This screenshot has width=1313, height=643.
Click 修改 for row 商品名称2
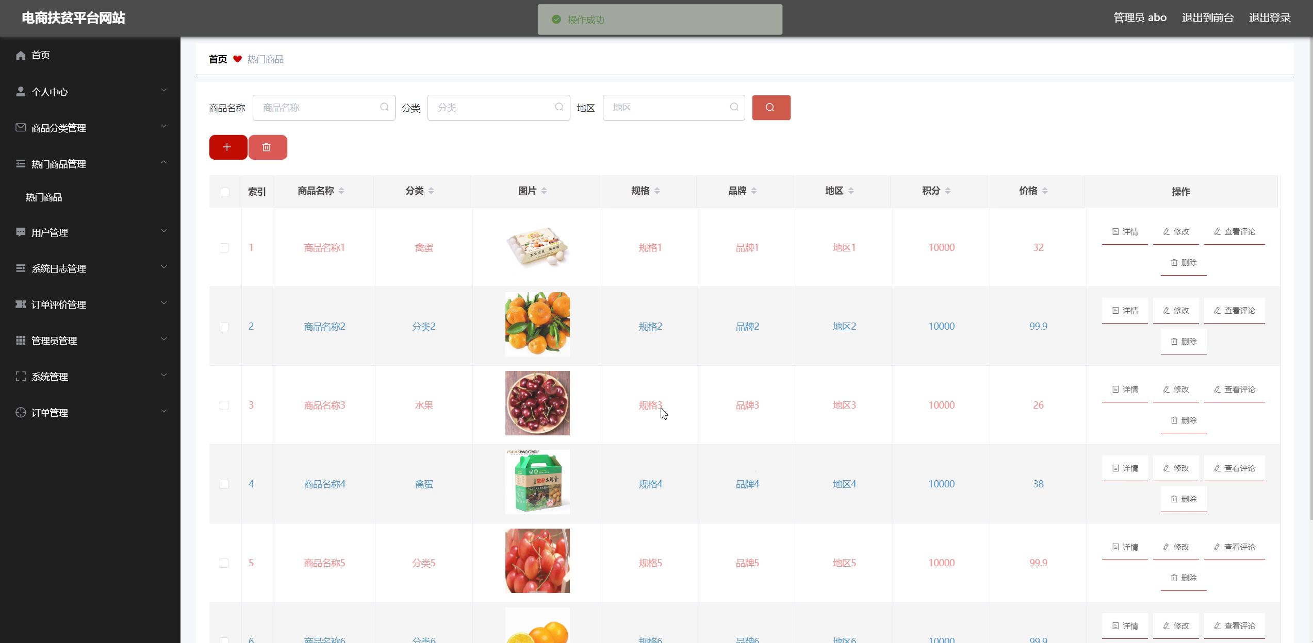1176,311
